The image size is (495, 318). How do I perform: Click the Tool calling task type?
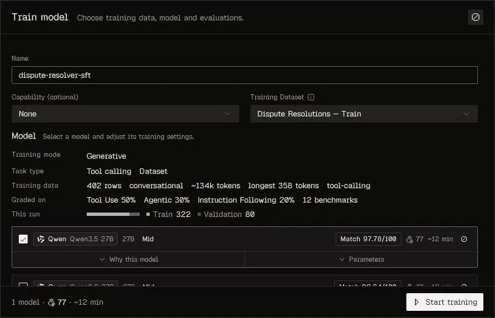109,171
